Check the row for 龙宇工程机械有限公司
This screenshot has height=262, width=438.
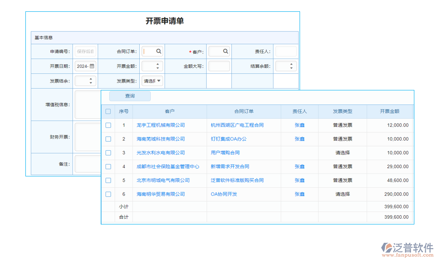108,125
